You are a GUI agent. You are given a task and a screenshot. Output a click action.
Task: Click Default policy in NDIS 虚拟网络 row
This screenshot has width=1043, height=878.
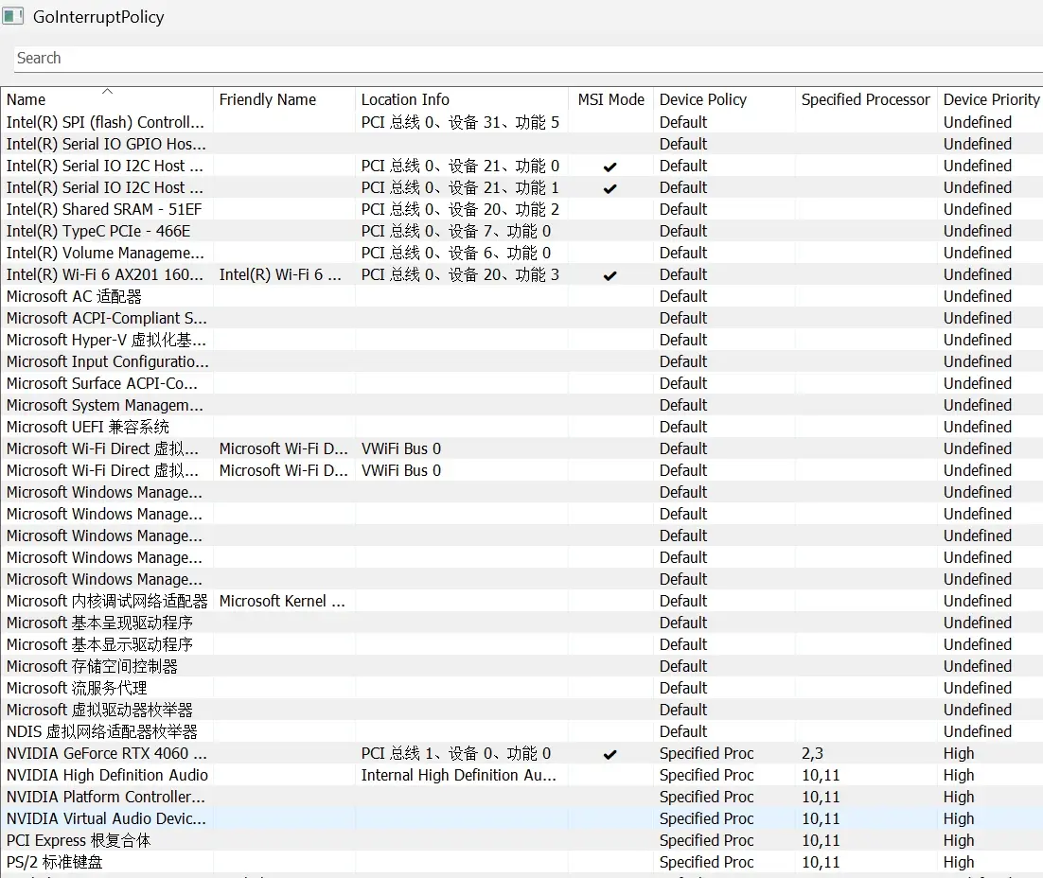(x=683, y=732)
